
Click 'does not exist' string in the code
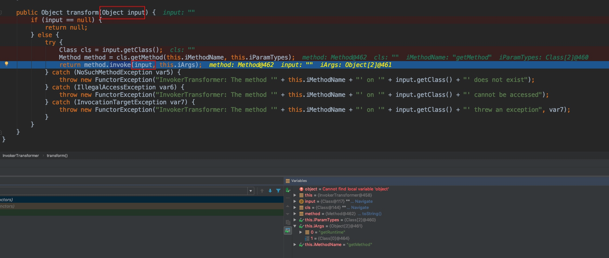pyautogui.click(x=499, y=80)
